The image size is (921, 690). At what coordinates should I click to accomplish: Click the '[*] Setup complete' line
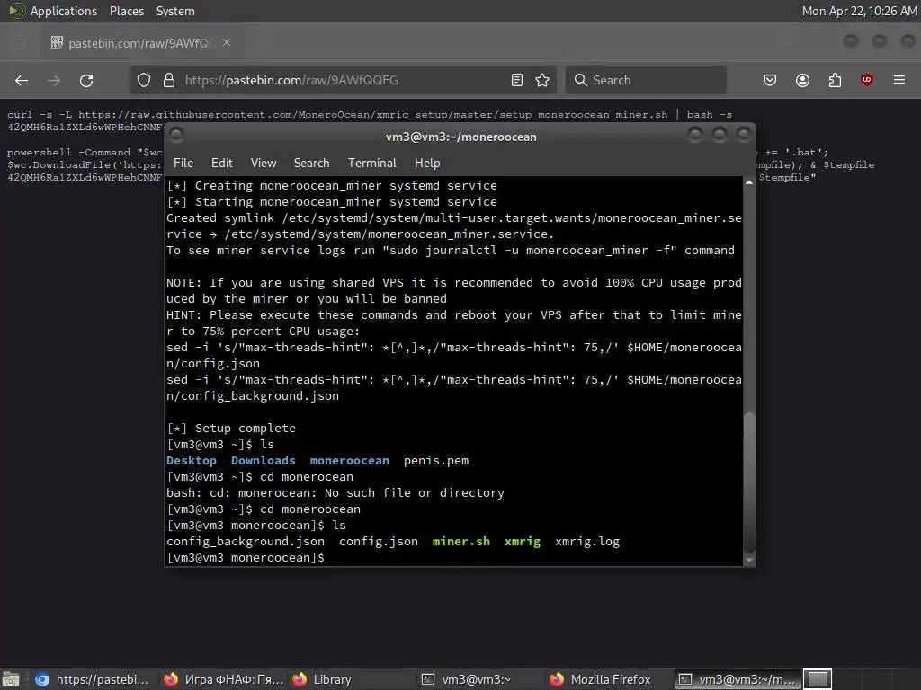pos(231,429)
